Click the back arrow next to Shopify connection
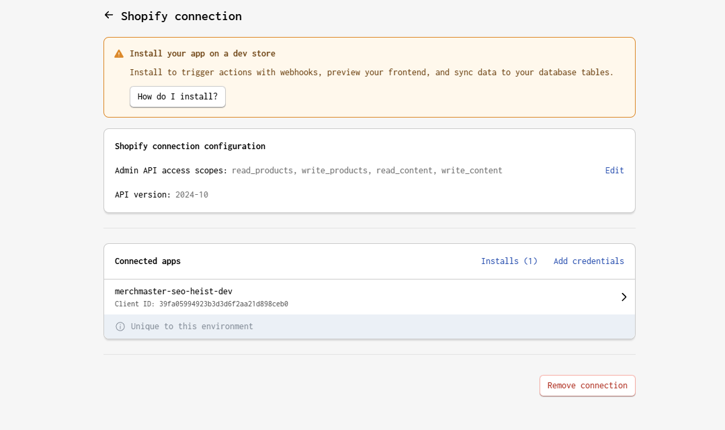 109,15
